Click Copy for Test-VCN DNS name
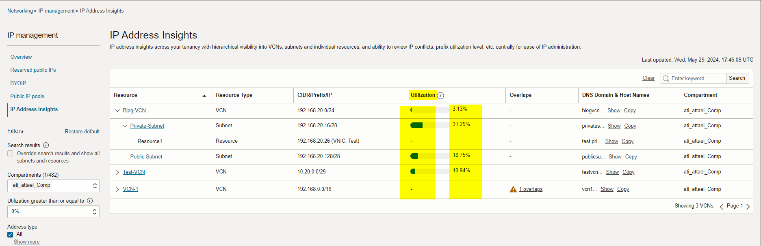Image resolution: width=761 pixels, height=246 pixels. tap(628, 172)
